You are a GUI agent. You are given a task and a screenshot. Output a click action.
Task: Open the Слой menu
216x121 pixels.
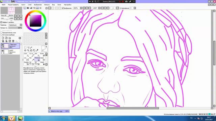[x=30, y=5]
